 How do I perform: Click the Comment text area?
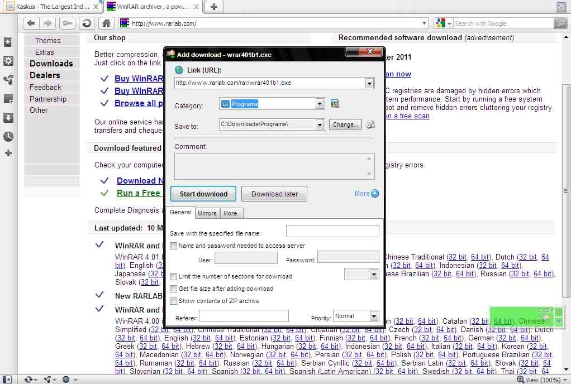click(x=274, y=166)
